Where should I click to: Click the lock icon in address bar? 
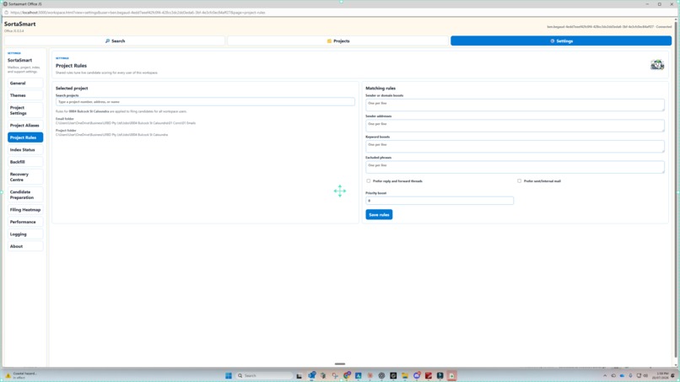[6, 13]
